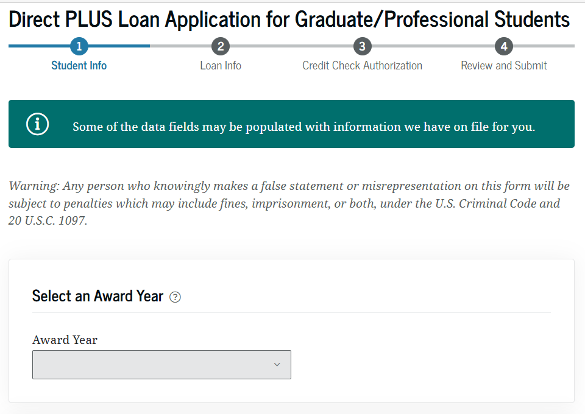This screenshot has height=414, width=585.
Task: Expand the Award Year chevron arrow
Action: tap(277, 365)
